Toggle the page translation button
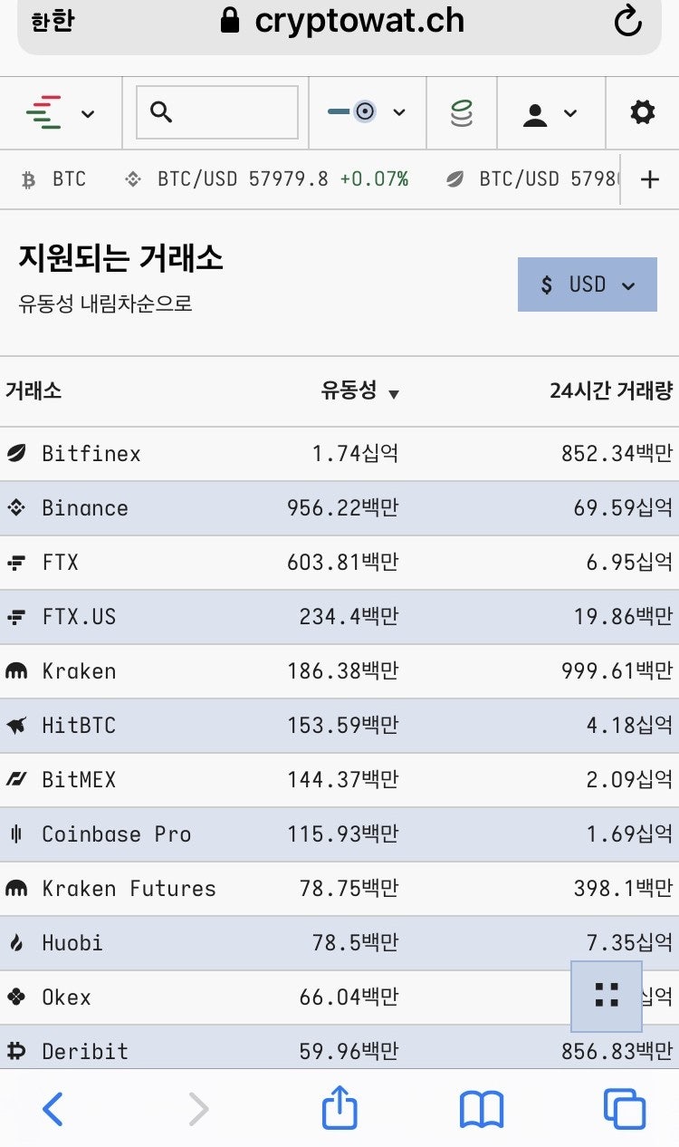 pyautogui.click(x=50, y=21)
